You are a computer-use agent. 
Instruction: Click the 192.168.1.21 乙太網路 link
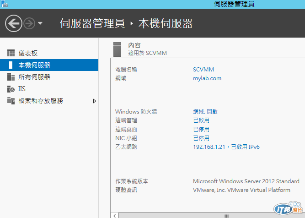tap(226, 147)
